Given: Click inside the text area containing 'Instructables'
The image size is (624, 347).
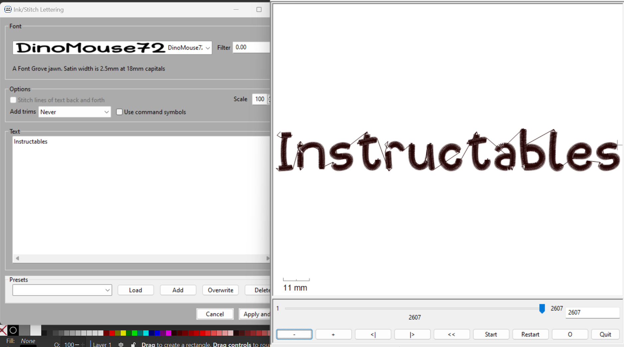Looking at the screenshot, I should pos(141,195).
